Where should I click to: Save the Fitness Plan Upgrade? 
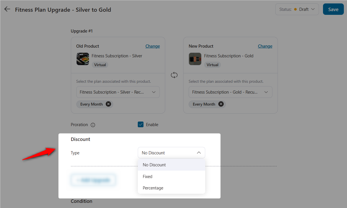click(333, 9)
